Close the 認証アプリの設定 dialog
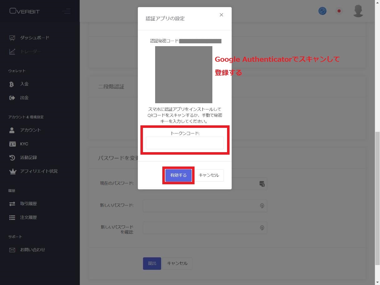 221,15
